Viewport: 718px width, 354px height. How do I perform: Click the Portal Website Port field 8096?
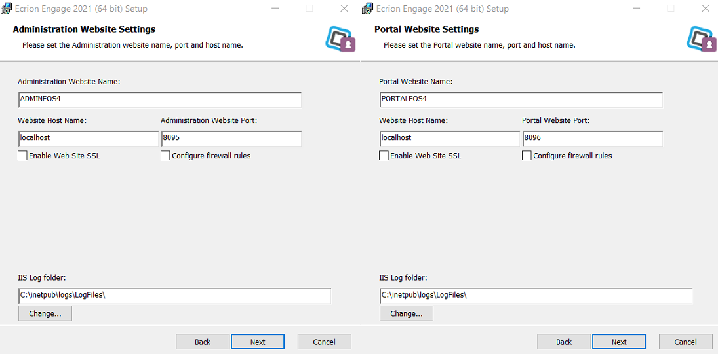(x=593, y=139)
